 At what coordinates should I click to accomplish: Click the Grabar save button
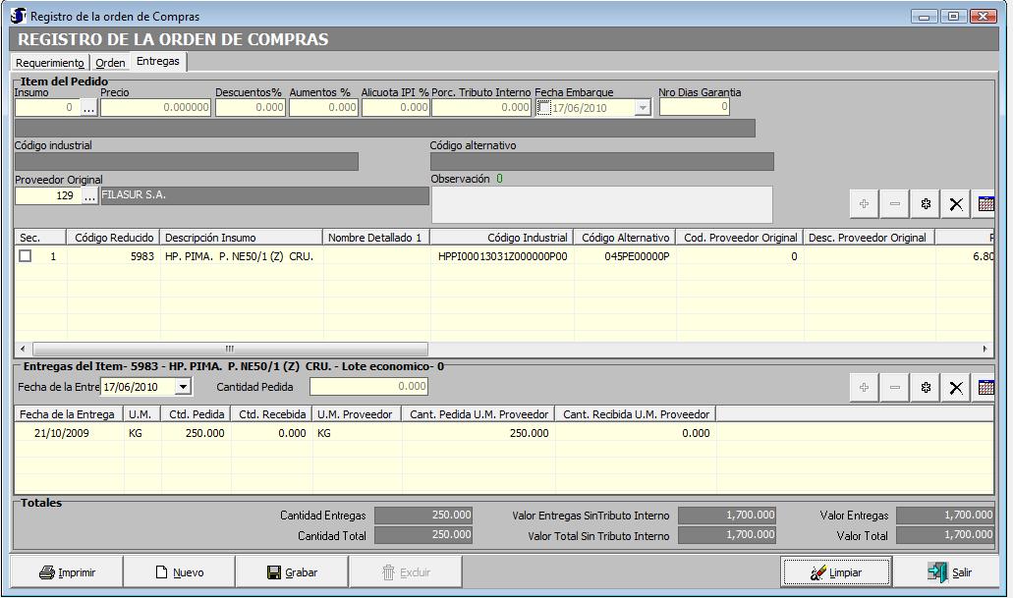(292, 572)
